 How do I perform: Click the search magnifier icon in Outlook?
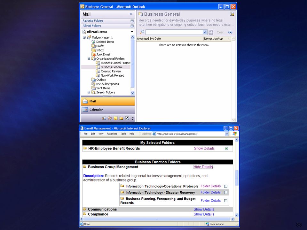(142, 32)
